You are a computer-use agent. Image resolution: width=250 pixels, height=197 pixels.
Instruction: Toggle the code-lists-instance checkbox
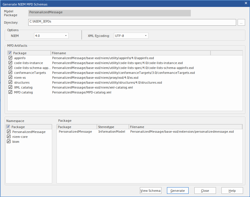[10, 63]
